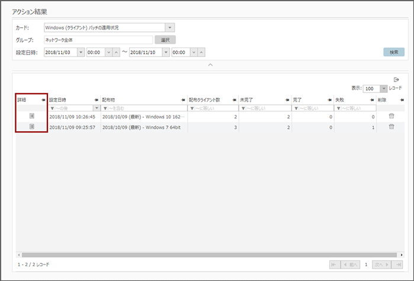Open the end time 00:00 dropdown
Image resolution: width=414 pixels, height=281 pixels.
pyautogui.click(x=192, y=52)
